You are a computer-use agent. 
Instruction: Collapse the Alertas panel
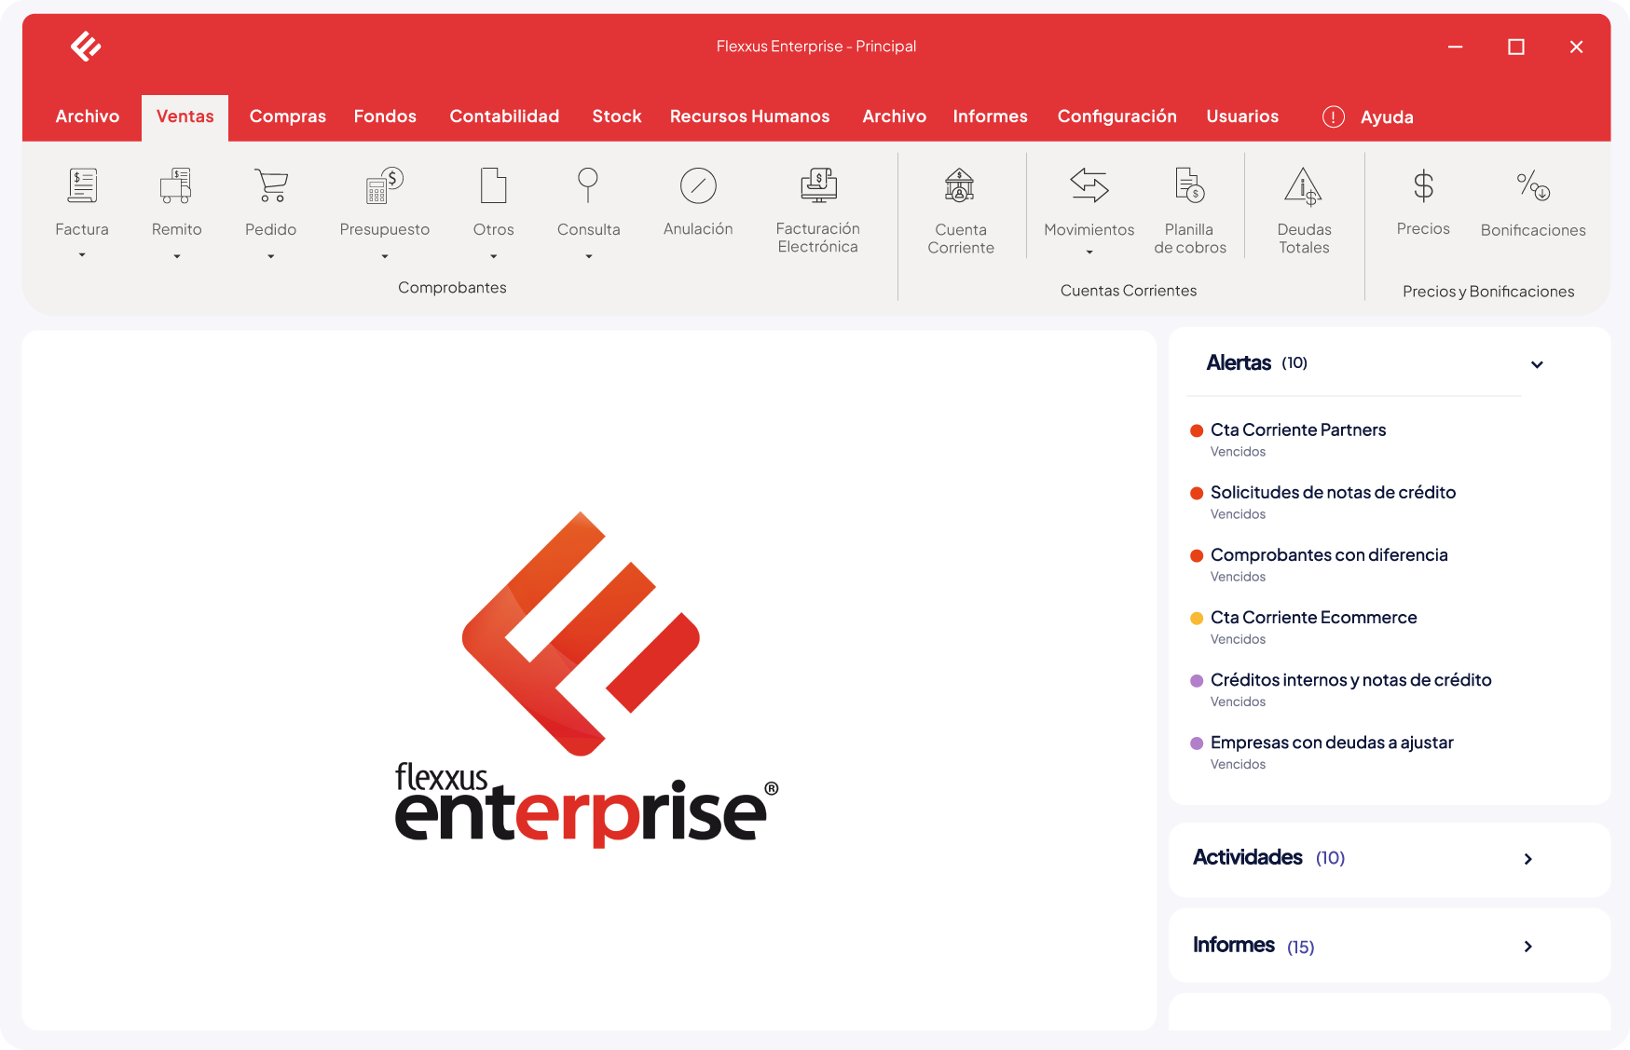pos(1537,364)
